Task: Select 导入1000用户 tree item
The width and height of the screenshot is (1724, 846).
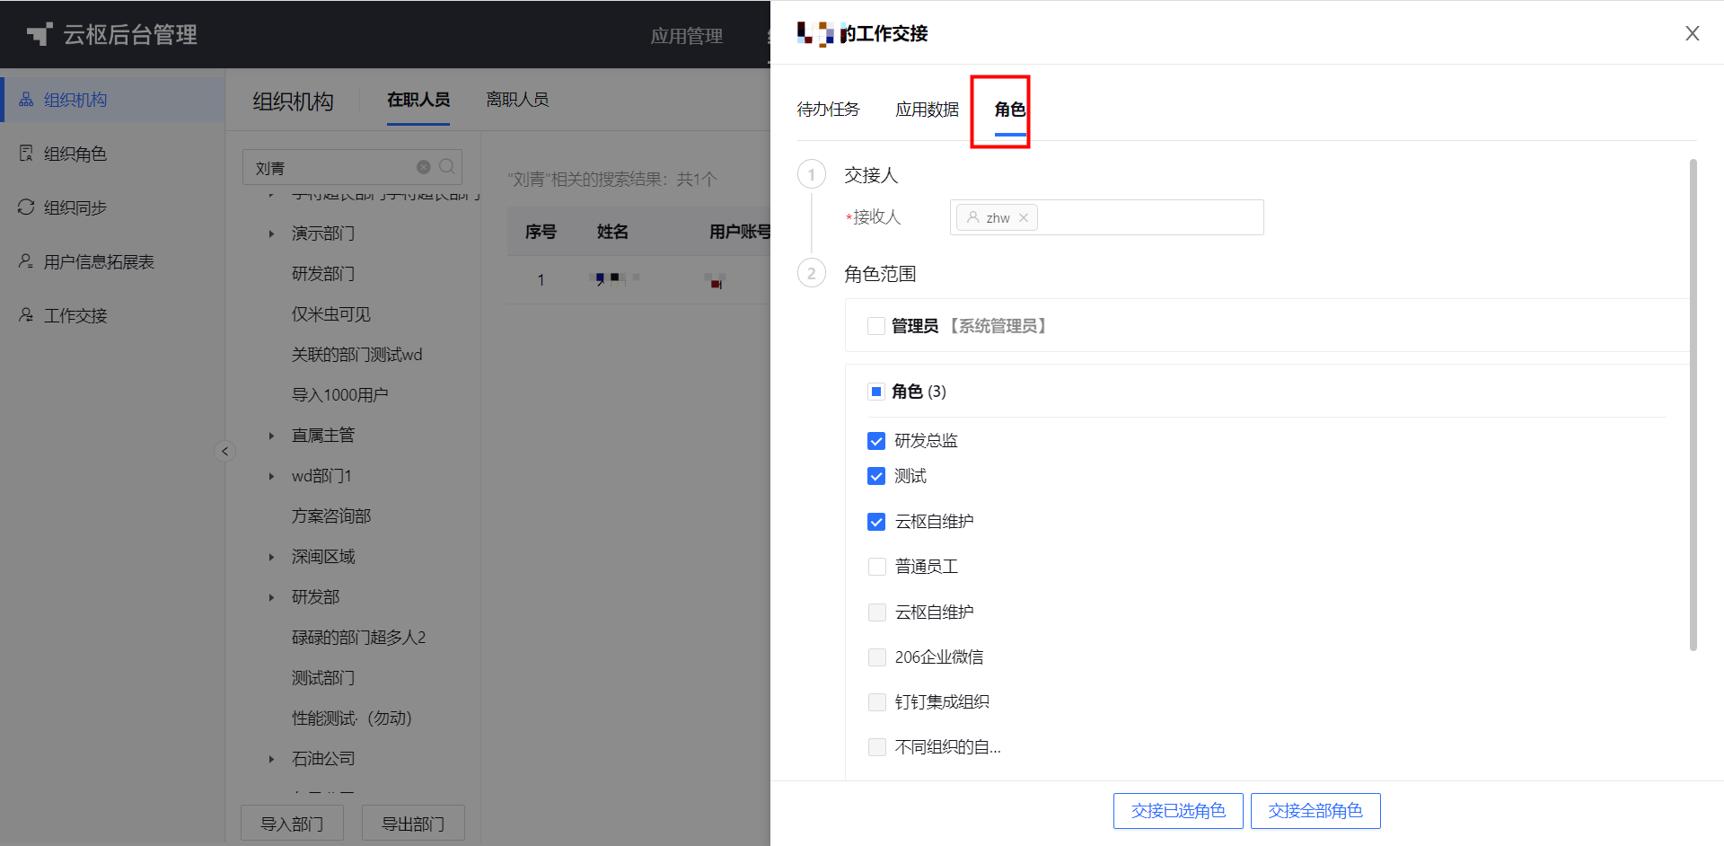Action: tap(339, 395)
